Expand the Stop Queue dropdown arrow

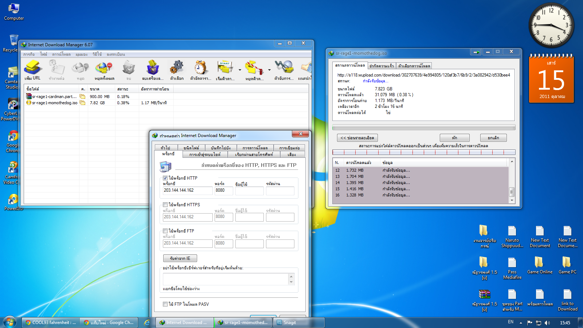pyautogui.click(x=269, y=70)
